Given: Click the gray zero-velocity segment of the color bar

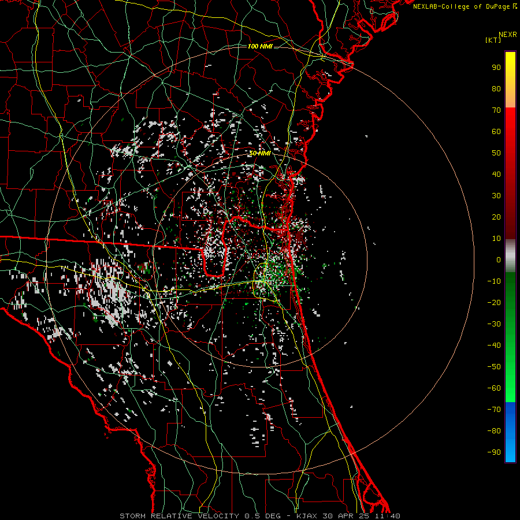Looking at the screenshot, I should (x=510, y=256).
